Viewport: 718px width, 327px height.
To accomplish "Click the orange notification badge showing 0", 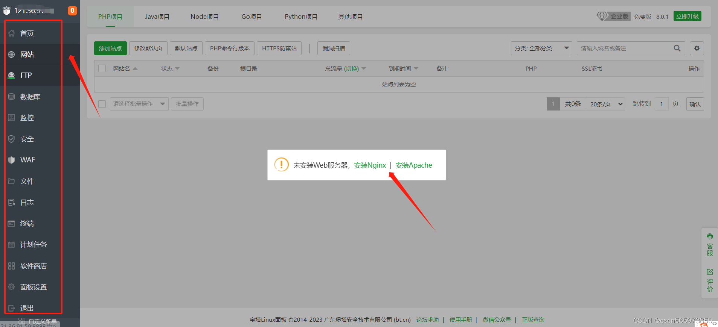I will [x=72, y=11].
